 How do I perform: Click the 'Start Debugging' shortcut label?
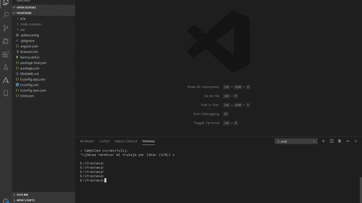pyautogui.click(x=206, y=114)
